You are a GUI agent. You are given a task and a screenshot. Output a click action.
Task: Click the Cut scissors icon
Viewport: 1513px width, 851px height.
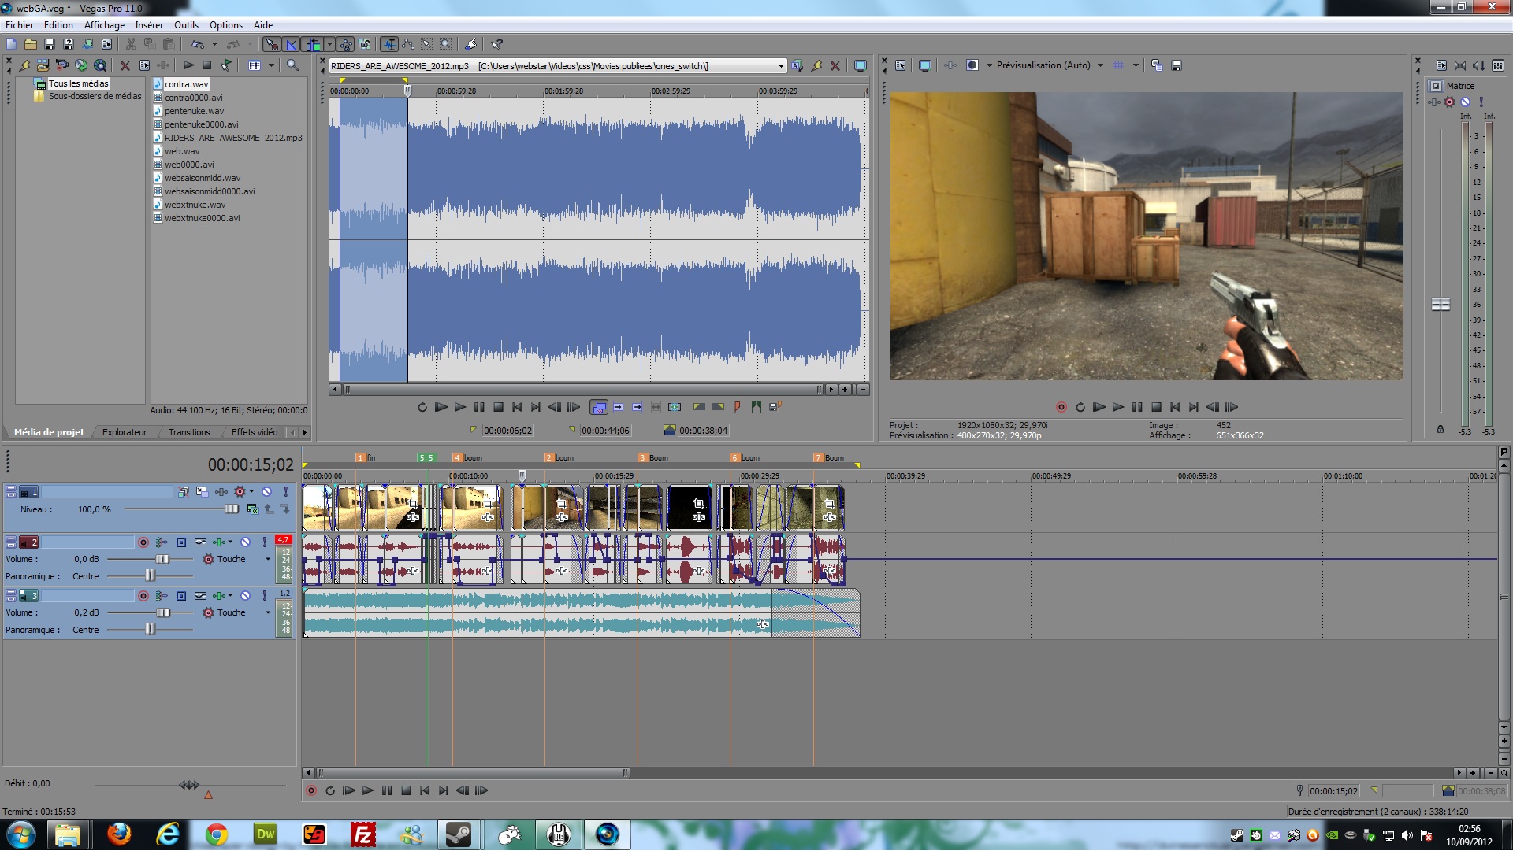131,44
